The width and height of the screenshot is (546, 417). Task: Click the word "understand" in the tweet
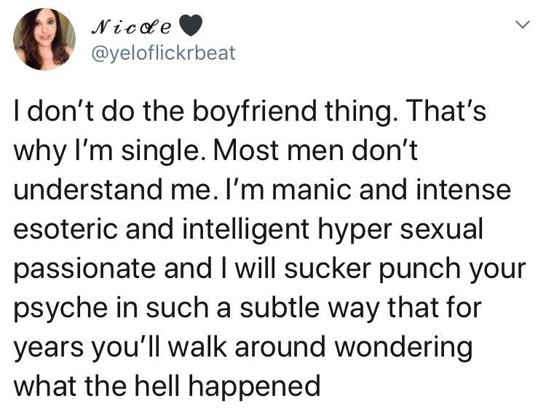(88, 189)
